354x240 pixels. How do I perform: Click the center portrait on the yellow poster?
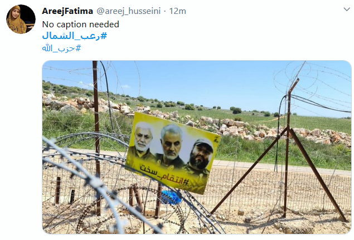[x=171, y=146]
